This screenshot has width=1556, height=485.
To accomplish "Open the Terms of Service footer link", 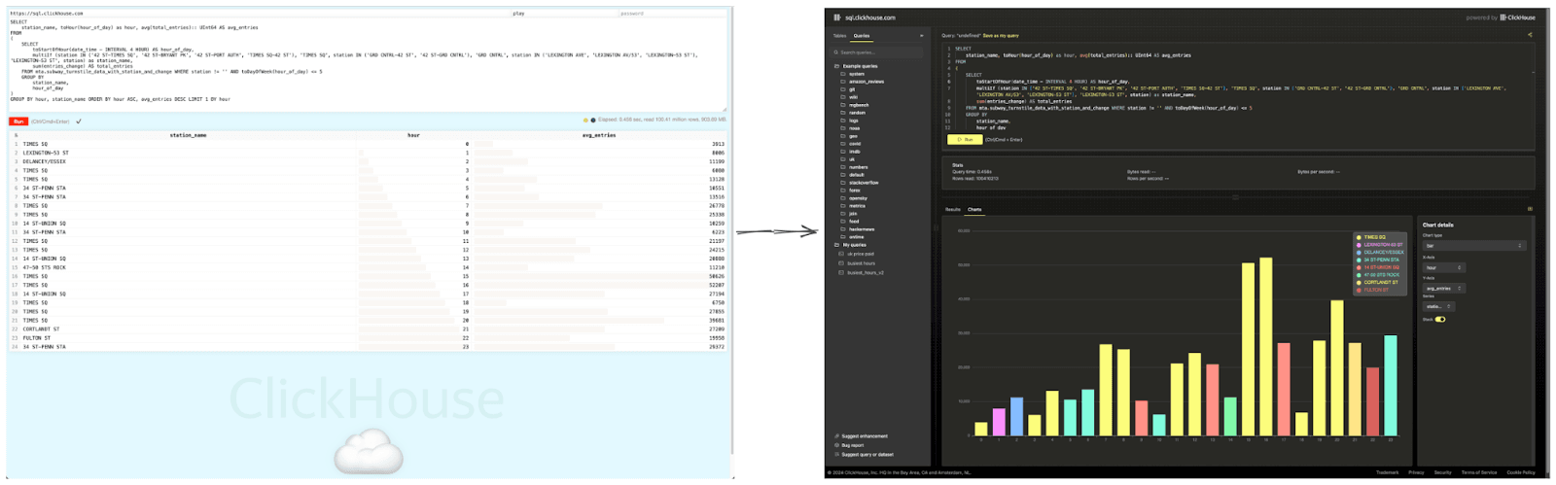I will pos(1478,472).
